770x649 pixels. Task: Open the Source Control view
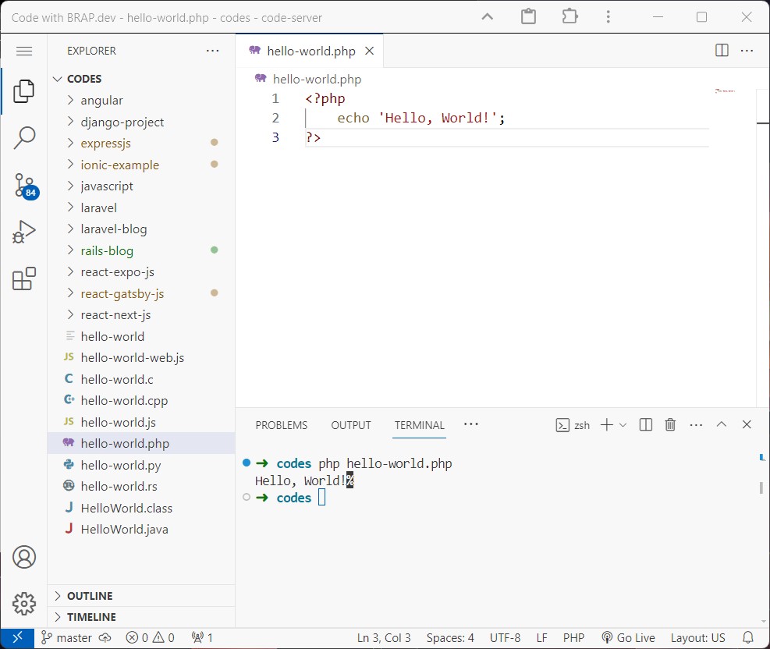(x=23, y=185)
